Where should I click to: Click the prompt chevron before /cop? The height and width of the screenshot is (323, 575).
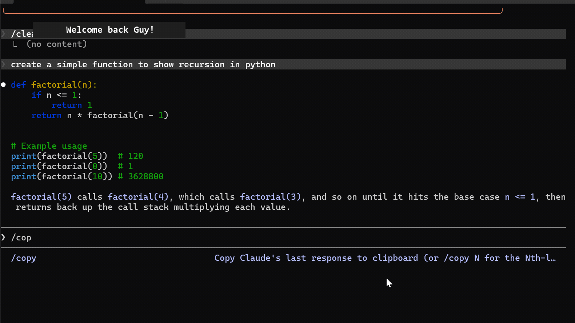click(x=3, y=238)
